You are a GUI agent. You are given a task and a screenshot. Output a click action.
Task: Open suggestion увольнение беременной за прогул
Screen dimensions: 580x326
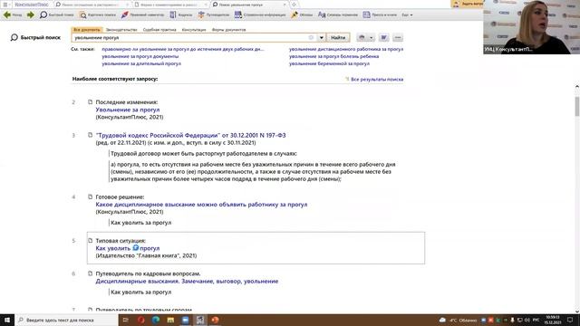pos(329,63)
